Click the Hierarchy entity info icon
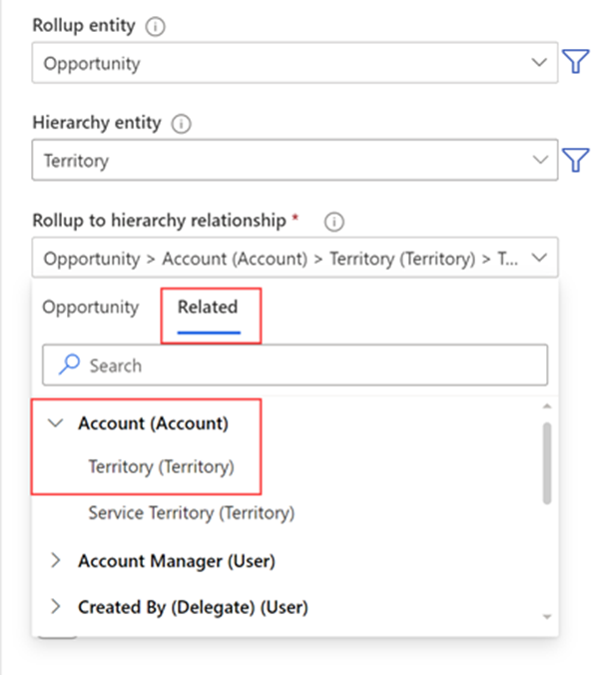This screenshot has height=675, width=599. 181,124
